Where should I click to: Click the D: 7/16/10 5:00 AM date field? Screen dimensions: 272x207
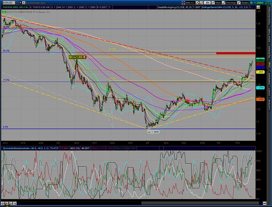click(40, 7)
